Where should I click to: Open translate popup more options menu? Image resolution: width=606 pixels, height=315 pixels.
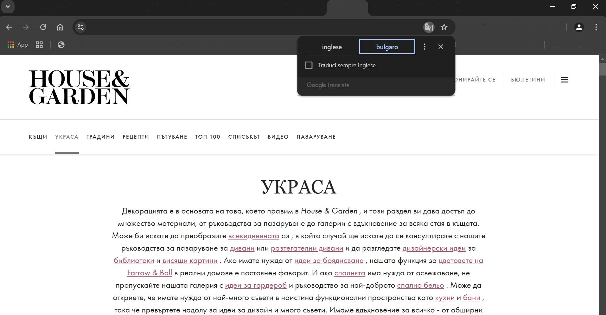click(x=424, y=47)
